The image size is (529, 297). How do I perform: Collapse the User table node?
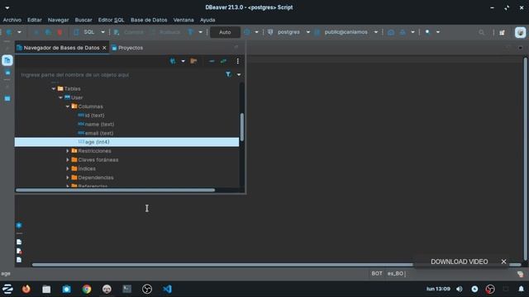(60, 97)
